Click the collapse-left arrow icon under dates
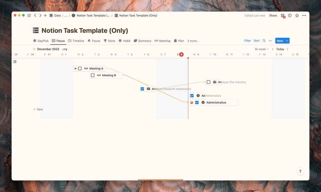The image size is (321, 192). click(15, 62)
